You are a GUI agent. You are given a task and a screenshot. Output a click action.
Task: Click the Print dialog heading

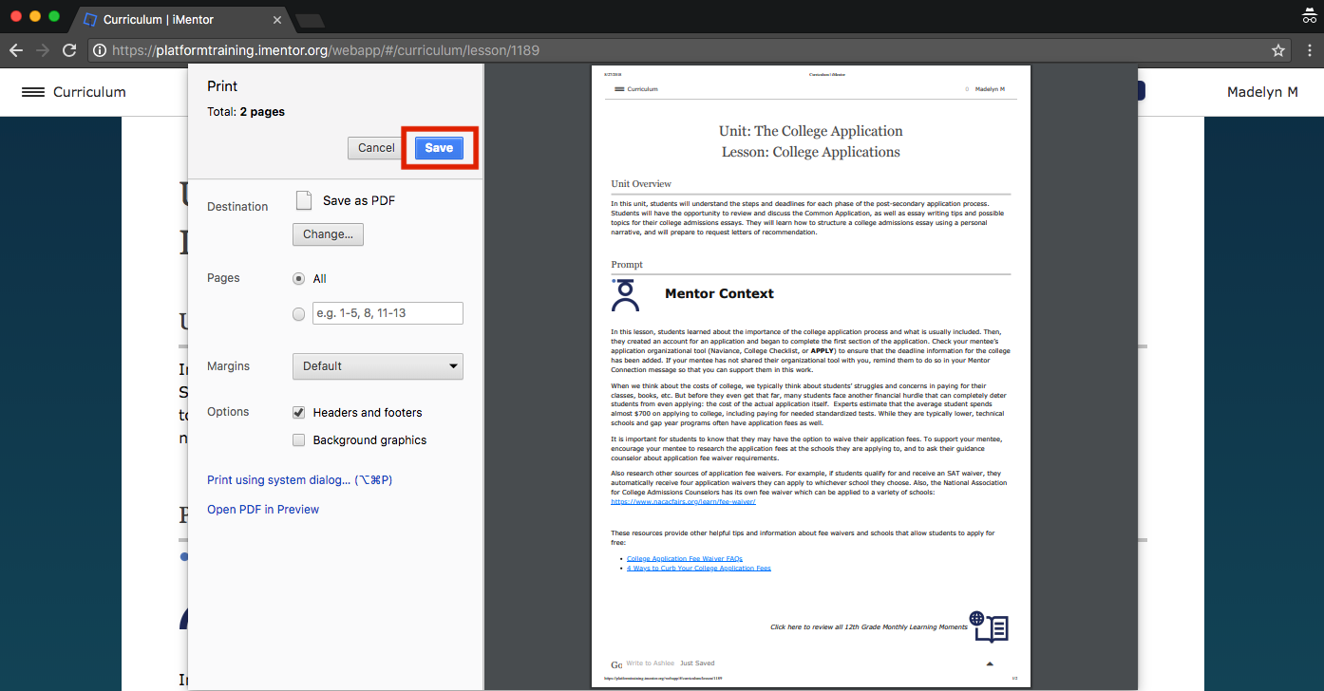(x=222, y=85)
